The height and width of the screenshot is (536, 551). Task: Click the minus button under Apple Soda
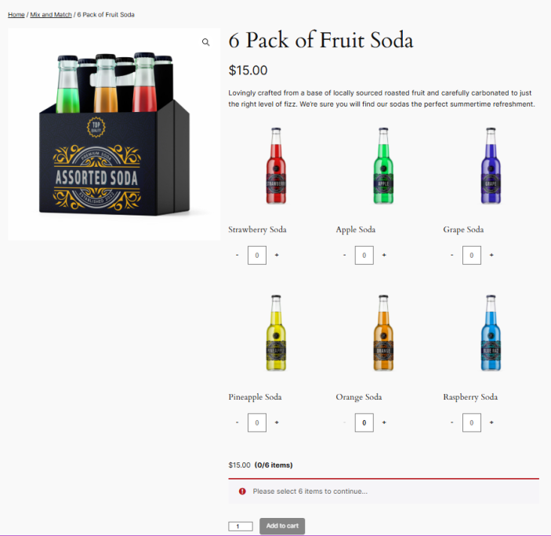[x=344, y=255]
